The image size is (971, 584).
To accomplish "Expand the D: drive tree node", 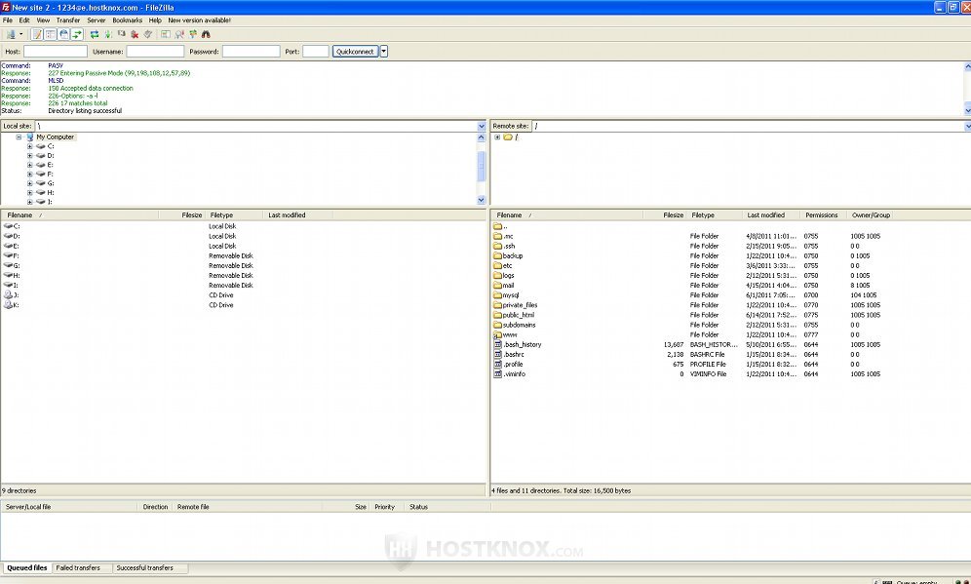I will (29, 155).
